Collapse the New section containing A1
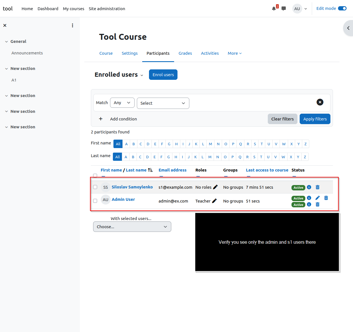The image size is (353, 332). tap(6, 69)
